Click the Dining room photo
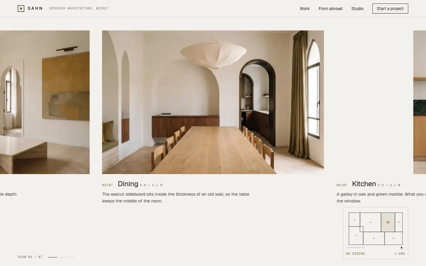Viewport: 426px width, 266px height. coord(213,102)
